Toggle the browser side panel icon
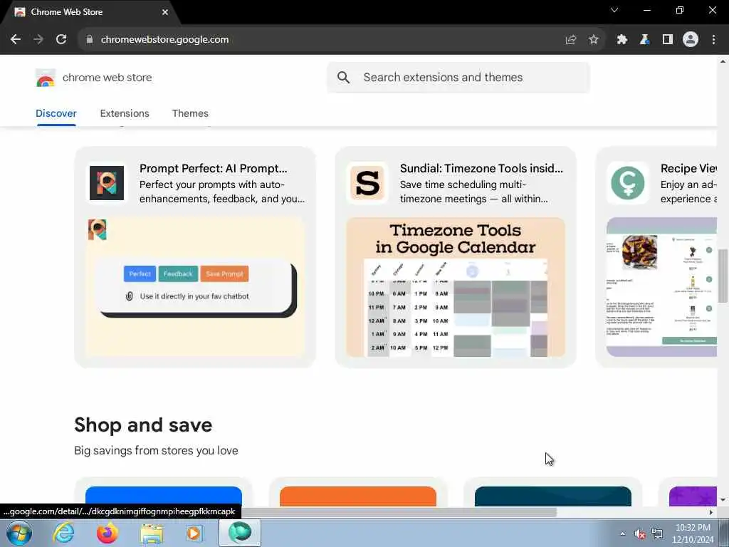 click(668, 40)
